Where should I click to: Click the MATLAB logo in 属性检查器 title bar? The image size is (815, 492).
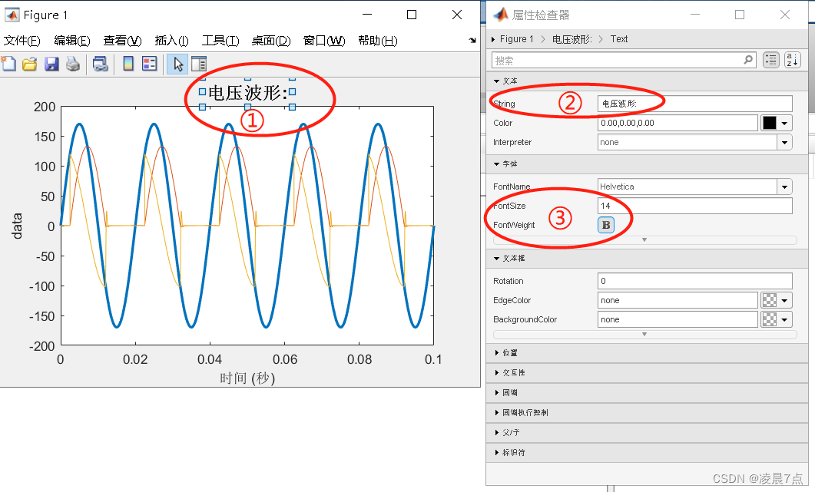click(501, 15)
